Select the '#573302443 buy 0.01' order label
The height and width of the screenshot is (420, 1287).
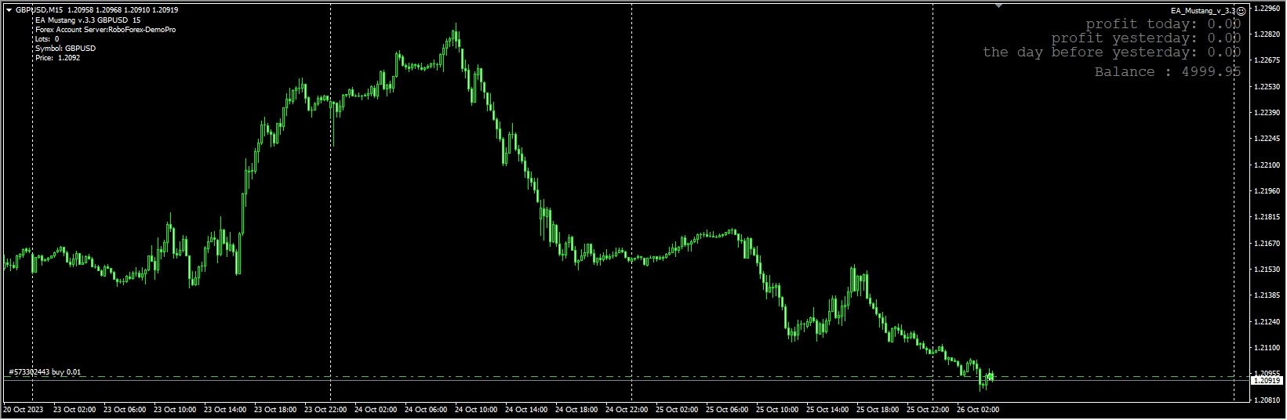pos(45,372)
